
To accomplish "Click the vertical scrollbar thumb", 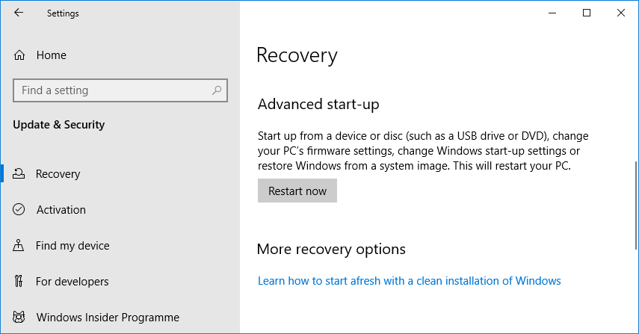I will point(636,205).
